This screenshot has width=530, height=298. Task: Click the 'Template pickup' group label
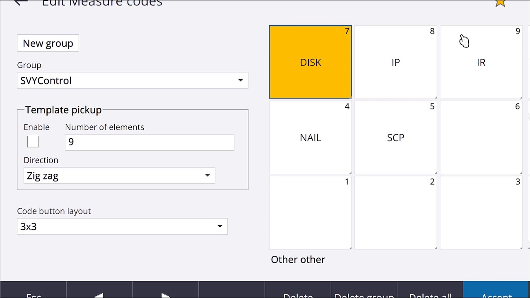coord(63,110)
